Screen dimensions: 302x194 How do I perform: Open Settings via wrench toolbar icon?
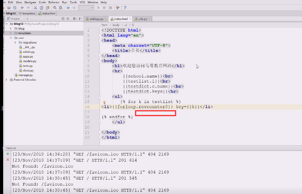[x=118, y=8]
